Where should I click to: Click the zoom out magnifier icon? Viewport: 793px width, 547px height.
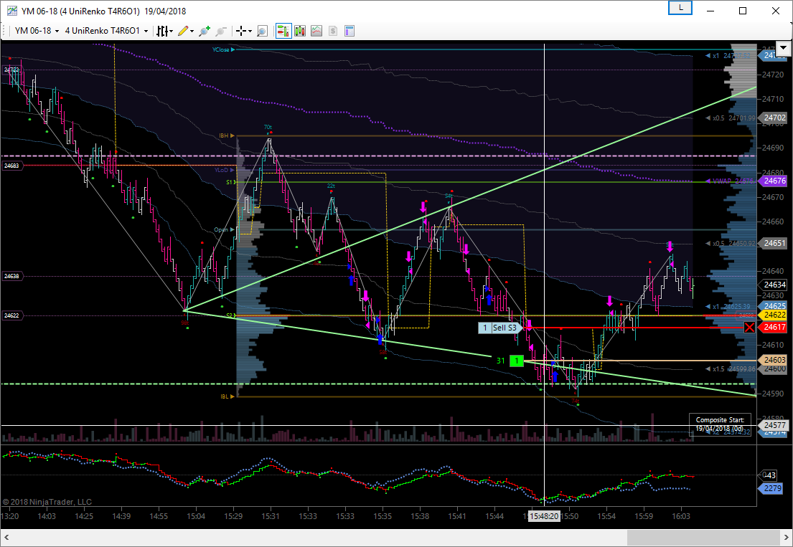pos(221,32)
